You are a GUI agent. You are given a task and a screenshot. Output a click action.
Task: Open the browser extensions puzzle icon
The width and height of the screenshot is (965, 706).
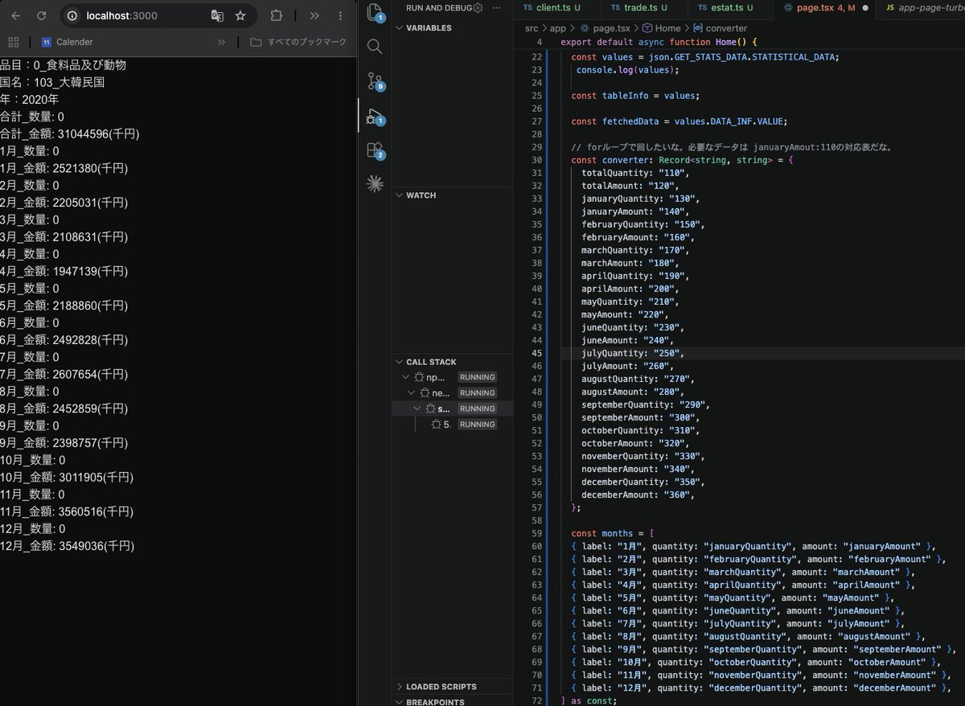tap(277, 15)
